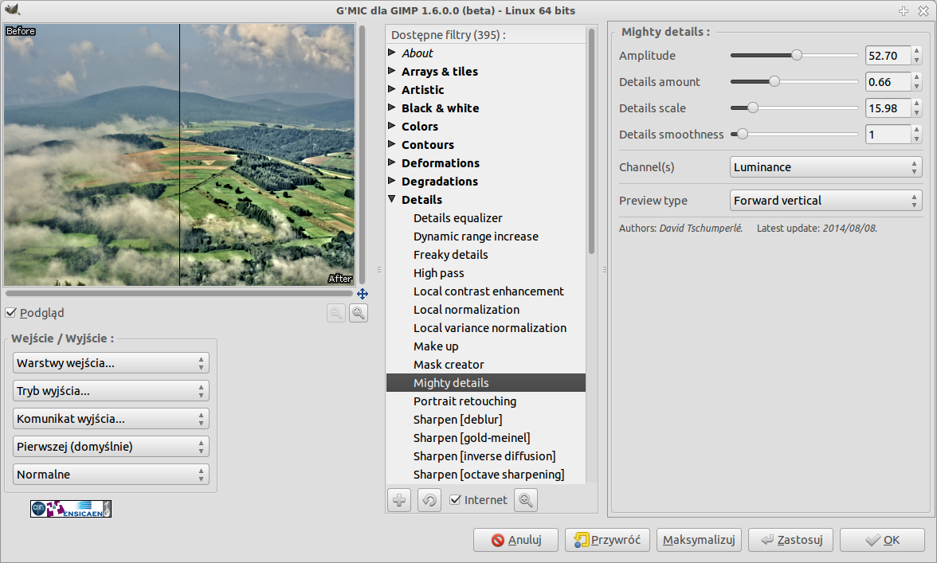Click the Details scale slider handle
This screenshot has width=937, height=563.
point(752,108)
